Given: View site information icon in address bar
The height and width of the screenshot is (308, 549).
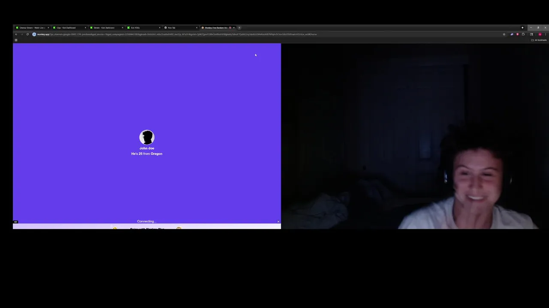Looking at the screenshot, I should (34, 34).
